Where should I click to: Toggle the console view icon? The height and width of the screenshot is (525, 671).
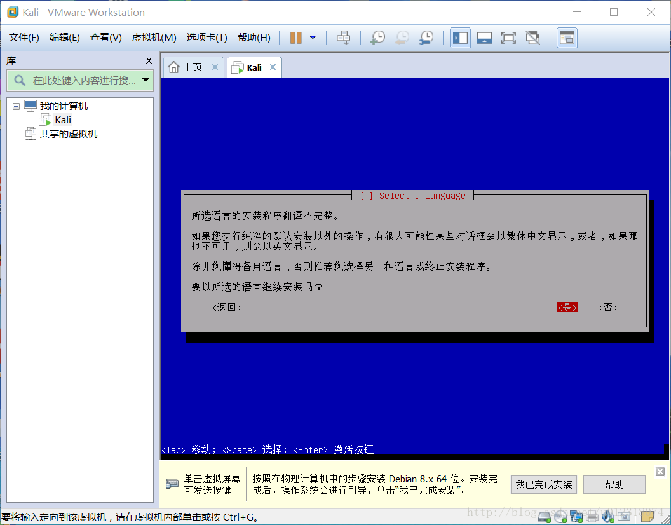point(567,37)
